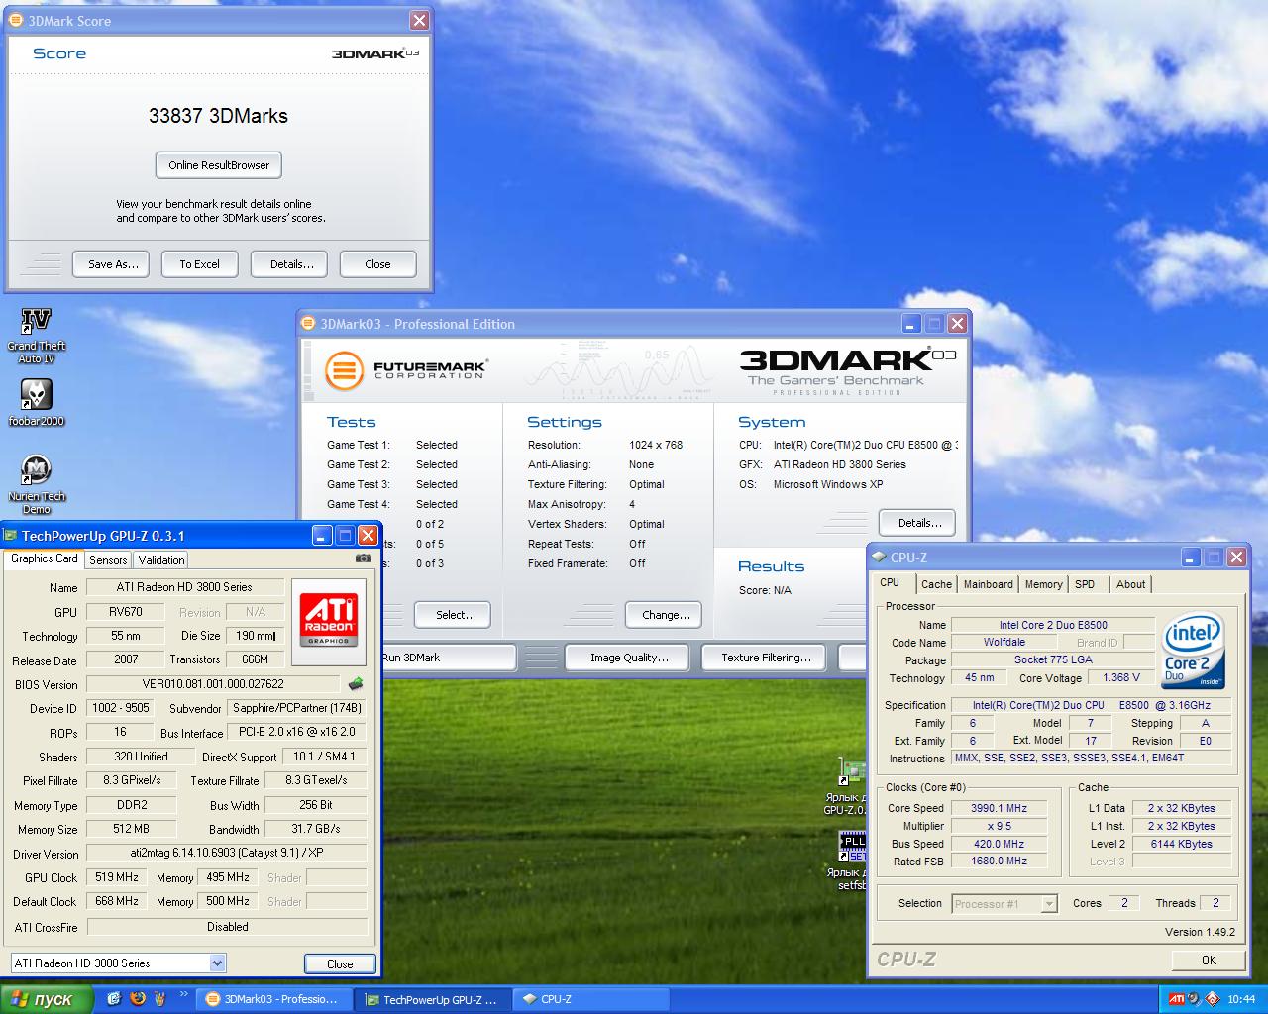The image size is (1268, 1014).
Task: Open the Grand Theft Auto IV desktop shortcut
Action: [36, 335]
